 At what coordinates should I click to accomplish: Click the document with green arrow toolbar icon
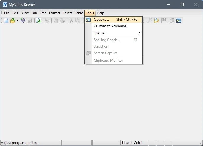point(38,20)
